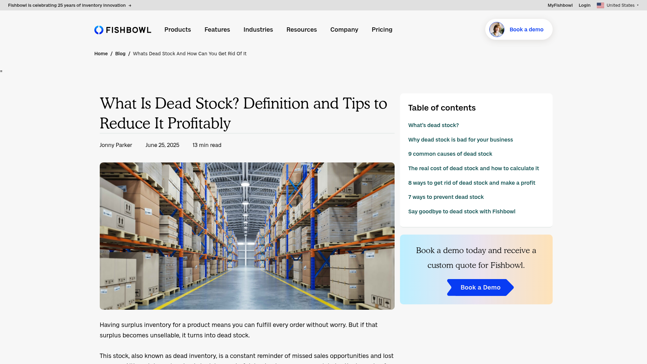647x364 pixels.
Task: Jump to 7 ways to prevent section
Action: click(x=446, y=197)
